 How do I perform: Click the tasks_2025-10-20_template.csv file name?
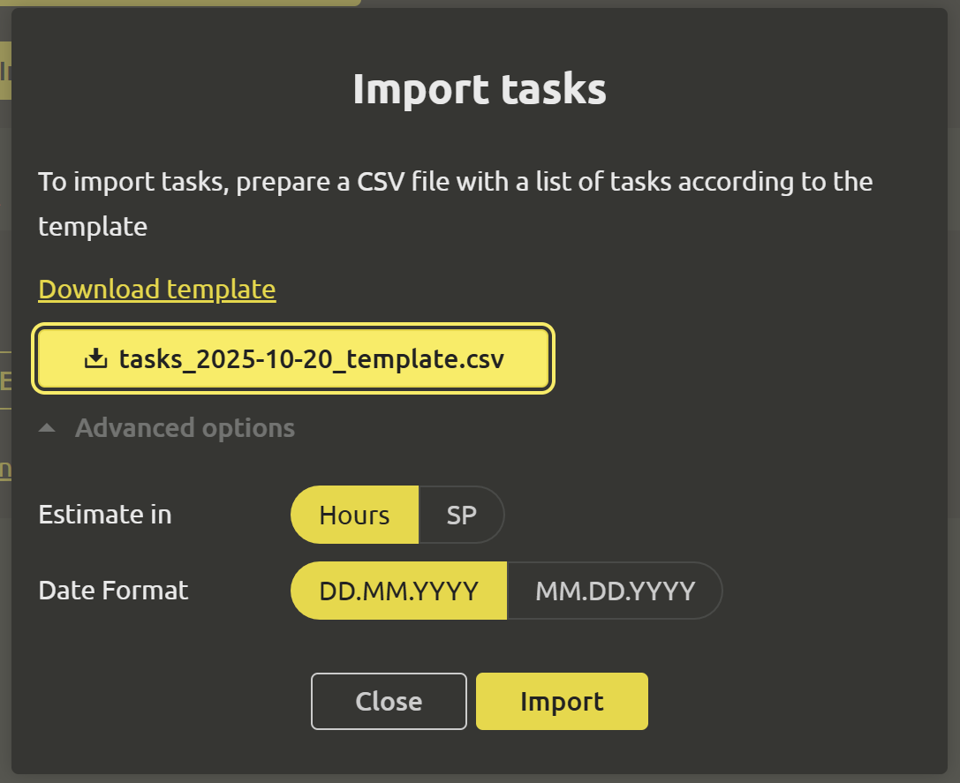tap(311, 359)
